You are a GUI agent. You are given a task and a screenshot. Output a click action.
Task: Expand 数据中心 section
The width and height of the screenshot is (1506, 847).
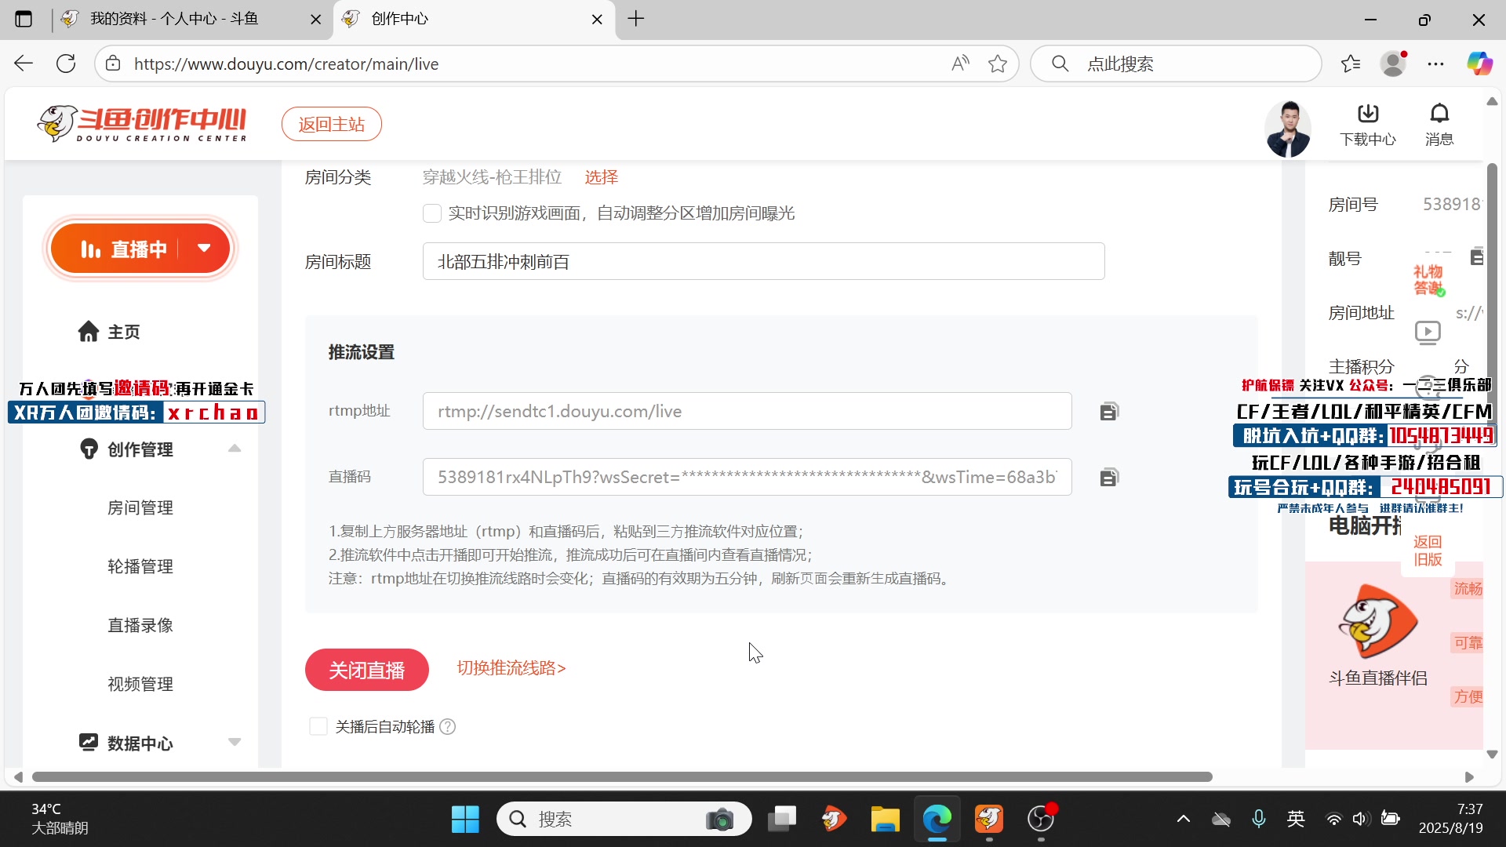click(x=235, y=742)
